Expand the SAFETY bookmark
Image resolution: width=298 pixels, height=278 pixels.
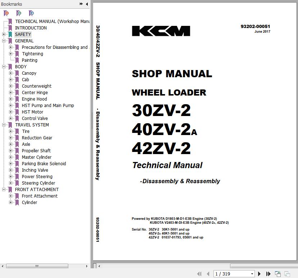coord(4,34)
